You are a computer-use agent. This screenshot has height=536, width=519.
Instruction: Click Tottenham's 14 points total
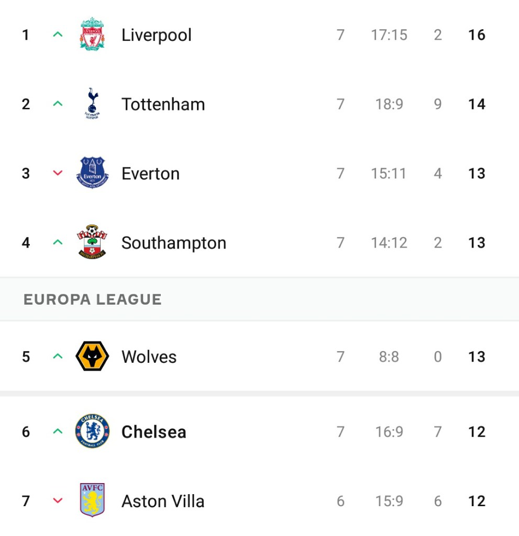[477, 104]
